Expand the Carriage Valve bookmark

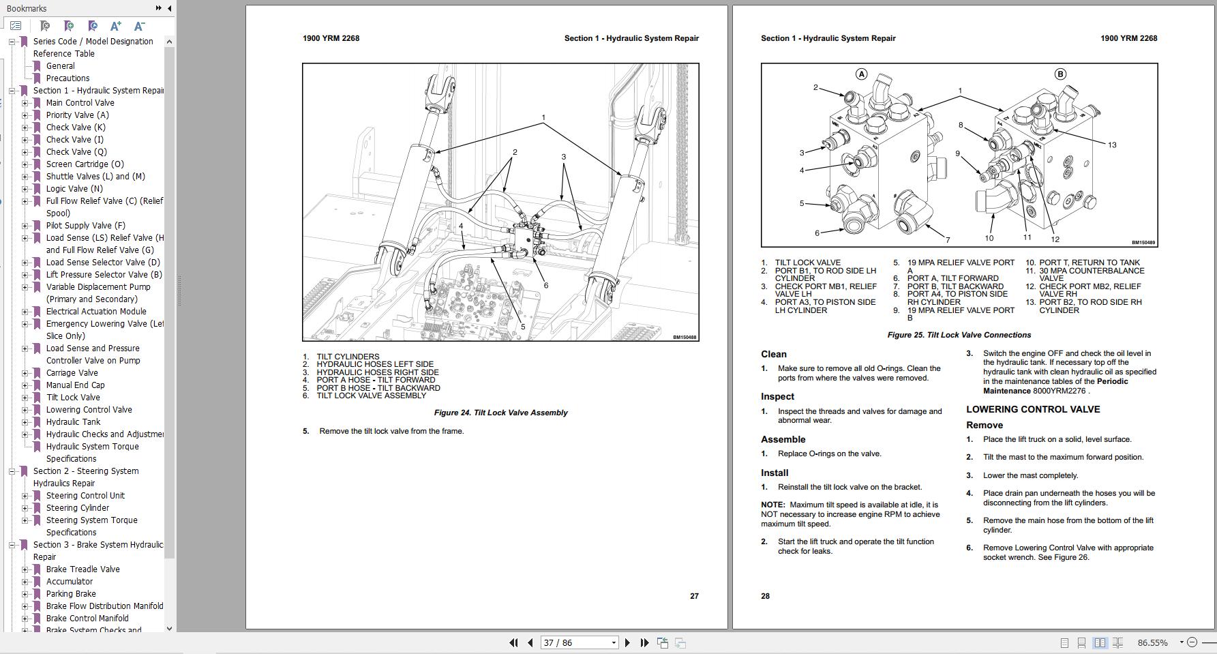point(25,373)
